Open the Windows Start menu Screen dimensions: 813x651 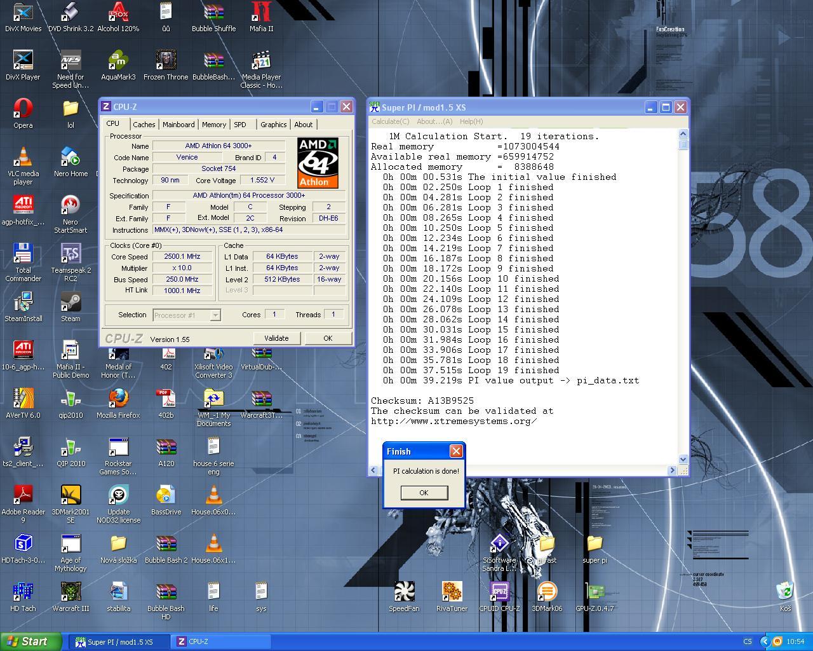point(31,641)
